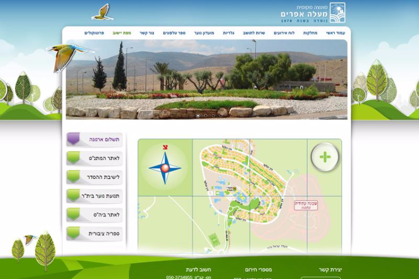Open the צור קשר menu item

(x=147, y=33)
